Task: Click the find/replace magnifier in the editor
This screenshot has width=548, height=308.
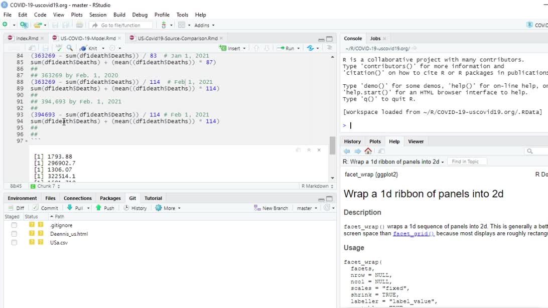Action: pyautogui.click(x=70, y=48)
